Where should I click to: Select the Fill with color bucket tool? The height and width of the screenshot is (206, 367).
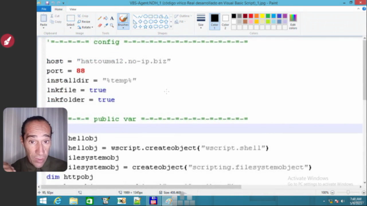point(106,18)
